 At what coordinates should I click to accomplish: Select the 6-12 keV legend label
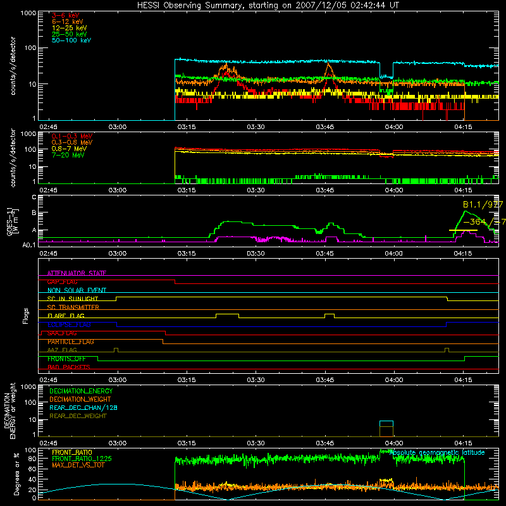68,22
